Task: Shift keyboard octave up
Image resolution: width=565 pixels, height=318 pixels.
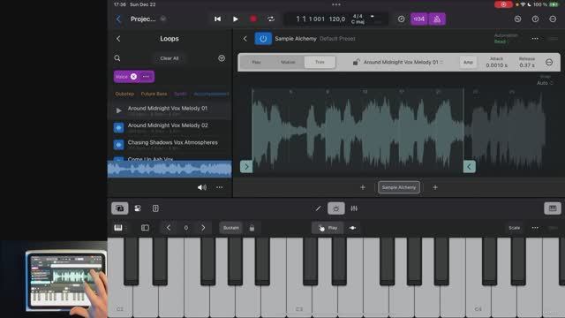Action: [x=203, y=228]
